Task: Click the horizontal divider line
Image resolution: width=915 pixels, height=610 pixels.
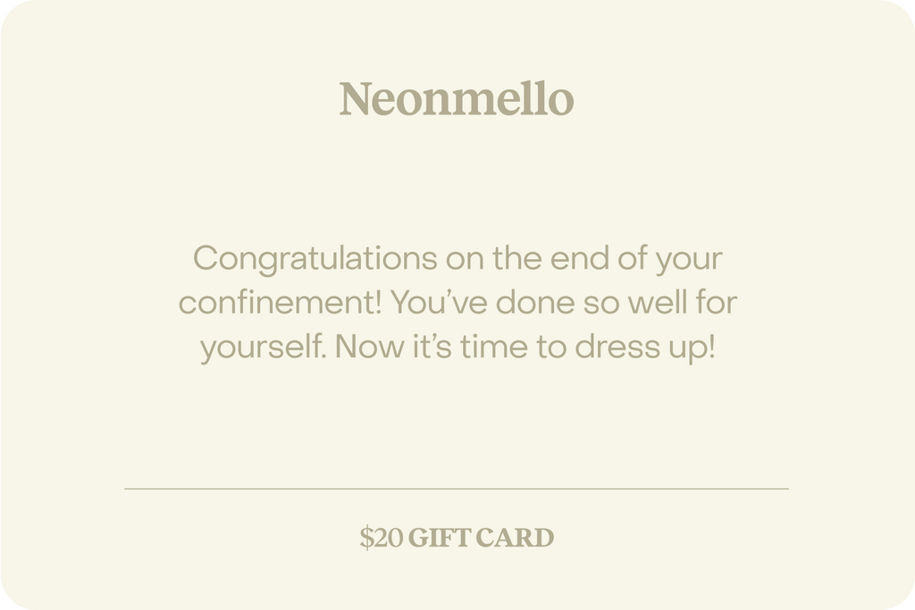Action: 457,489
